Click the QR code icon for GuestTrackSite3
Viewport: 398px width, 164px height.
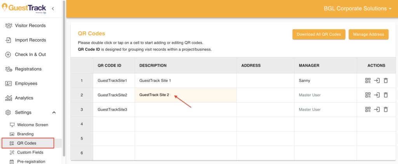tap(368, 110)
